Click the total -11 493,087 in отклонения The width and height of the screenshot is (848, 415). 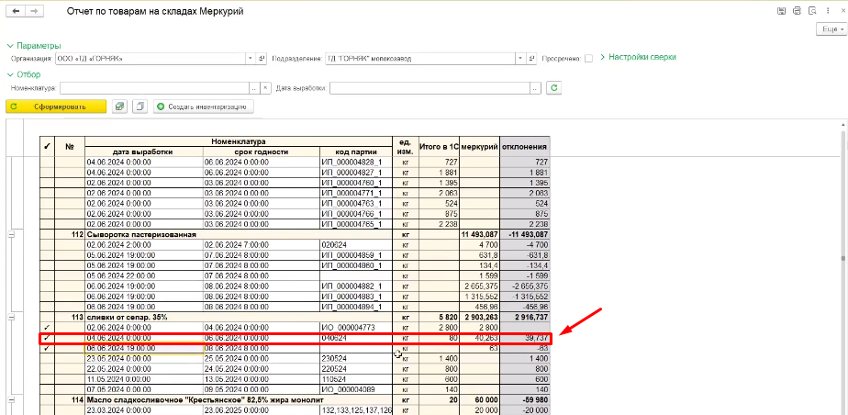pos(525,234)
